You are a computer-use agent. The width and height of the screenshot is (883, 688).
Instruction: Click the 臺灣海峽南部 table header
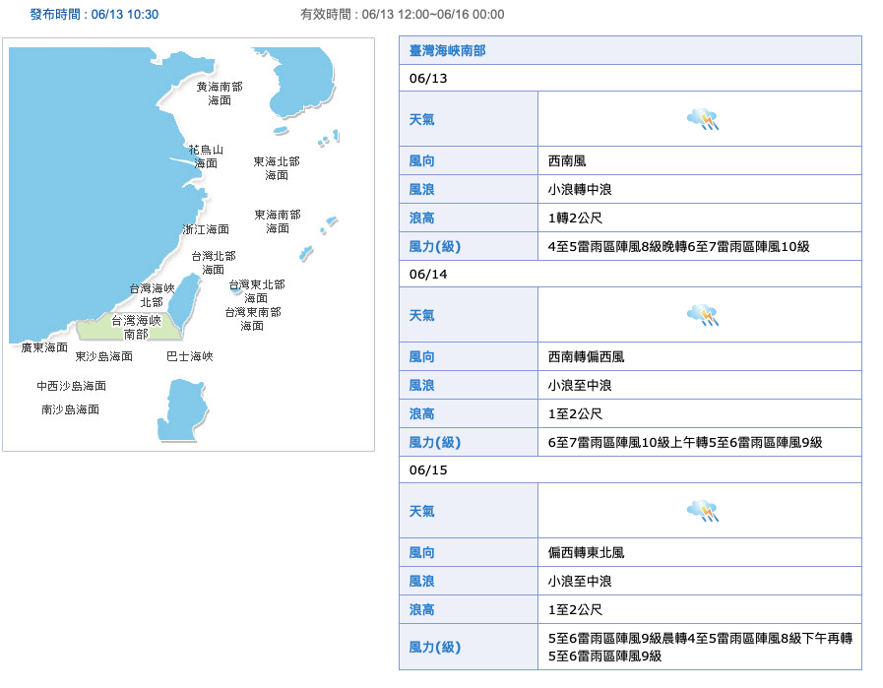[x=630, y=50]
